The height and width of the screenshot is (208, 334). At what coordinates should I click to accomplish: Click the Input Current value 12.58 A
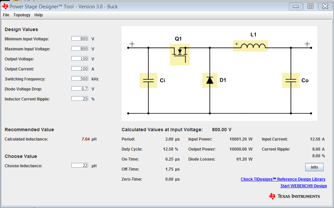pyautogui.click(x=317, y=139)
